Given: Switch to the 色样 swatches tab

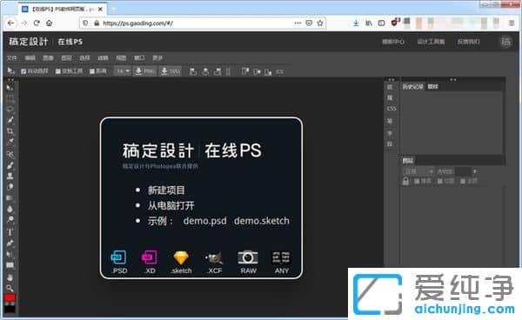Looking at the screenshot, I should click(x=432, y=87).
